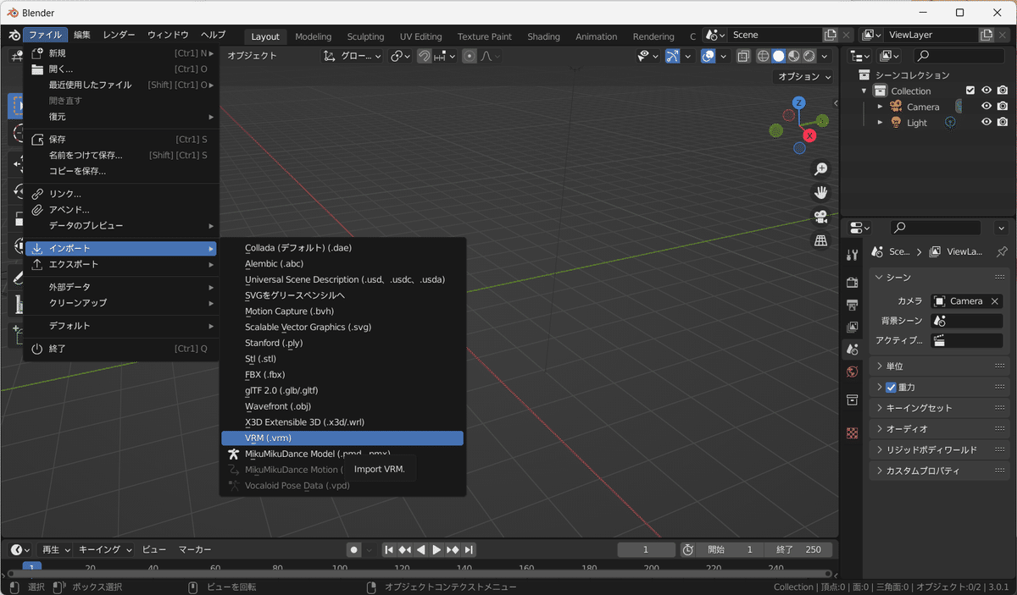Toggle X-ray mode in the viewport header
The image size is (1017, 595).
point(742,56)
